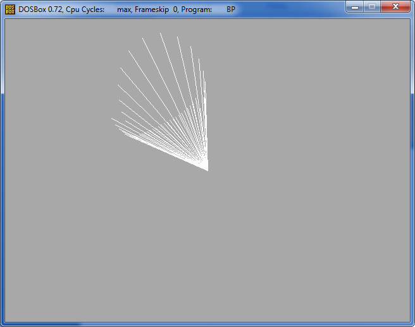Click the DOSBox 0.72 title bar text

tap(127, 9)
